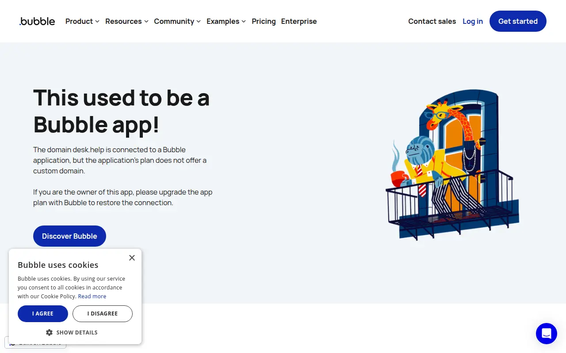Click the Bubble logo in header
Image resolution: width=566 pixels, height=353 pixels.
pyautogui.click(x=37, y=21)
